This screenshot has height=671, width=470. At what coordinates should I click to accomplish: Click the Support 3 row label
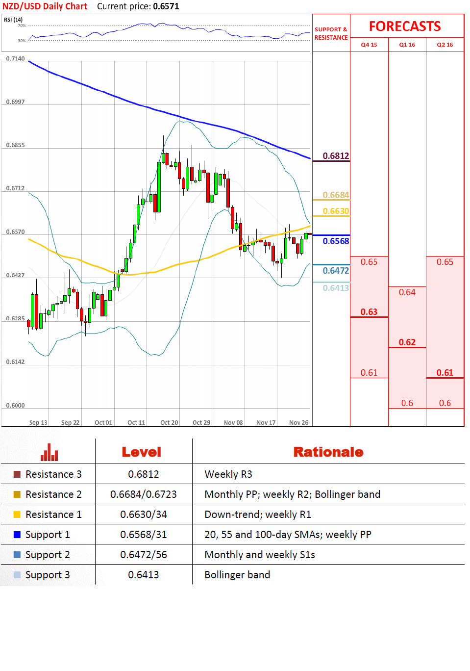point(48,575)
